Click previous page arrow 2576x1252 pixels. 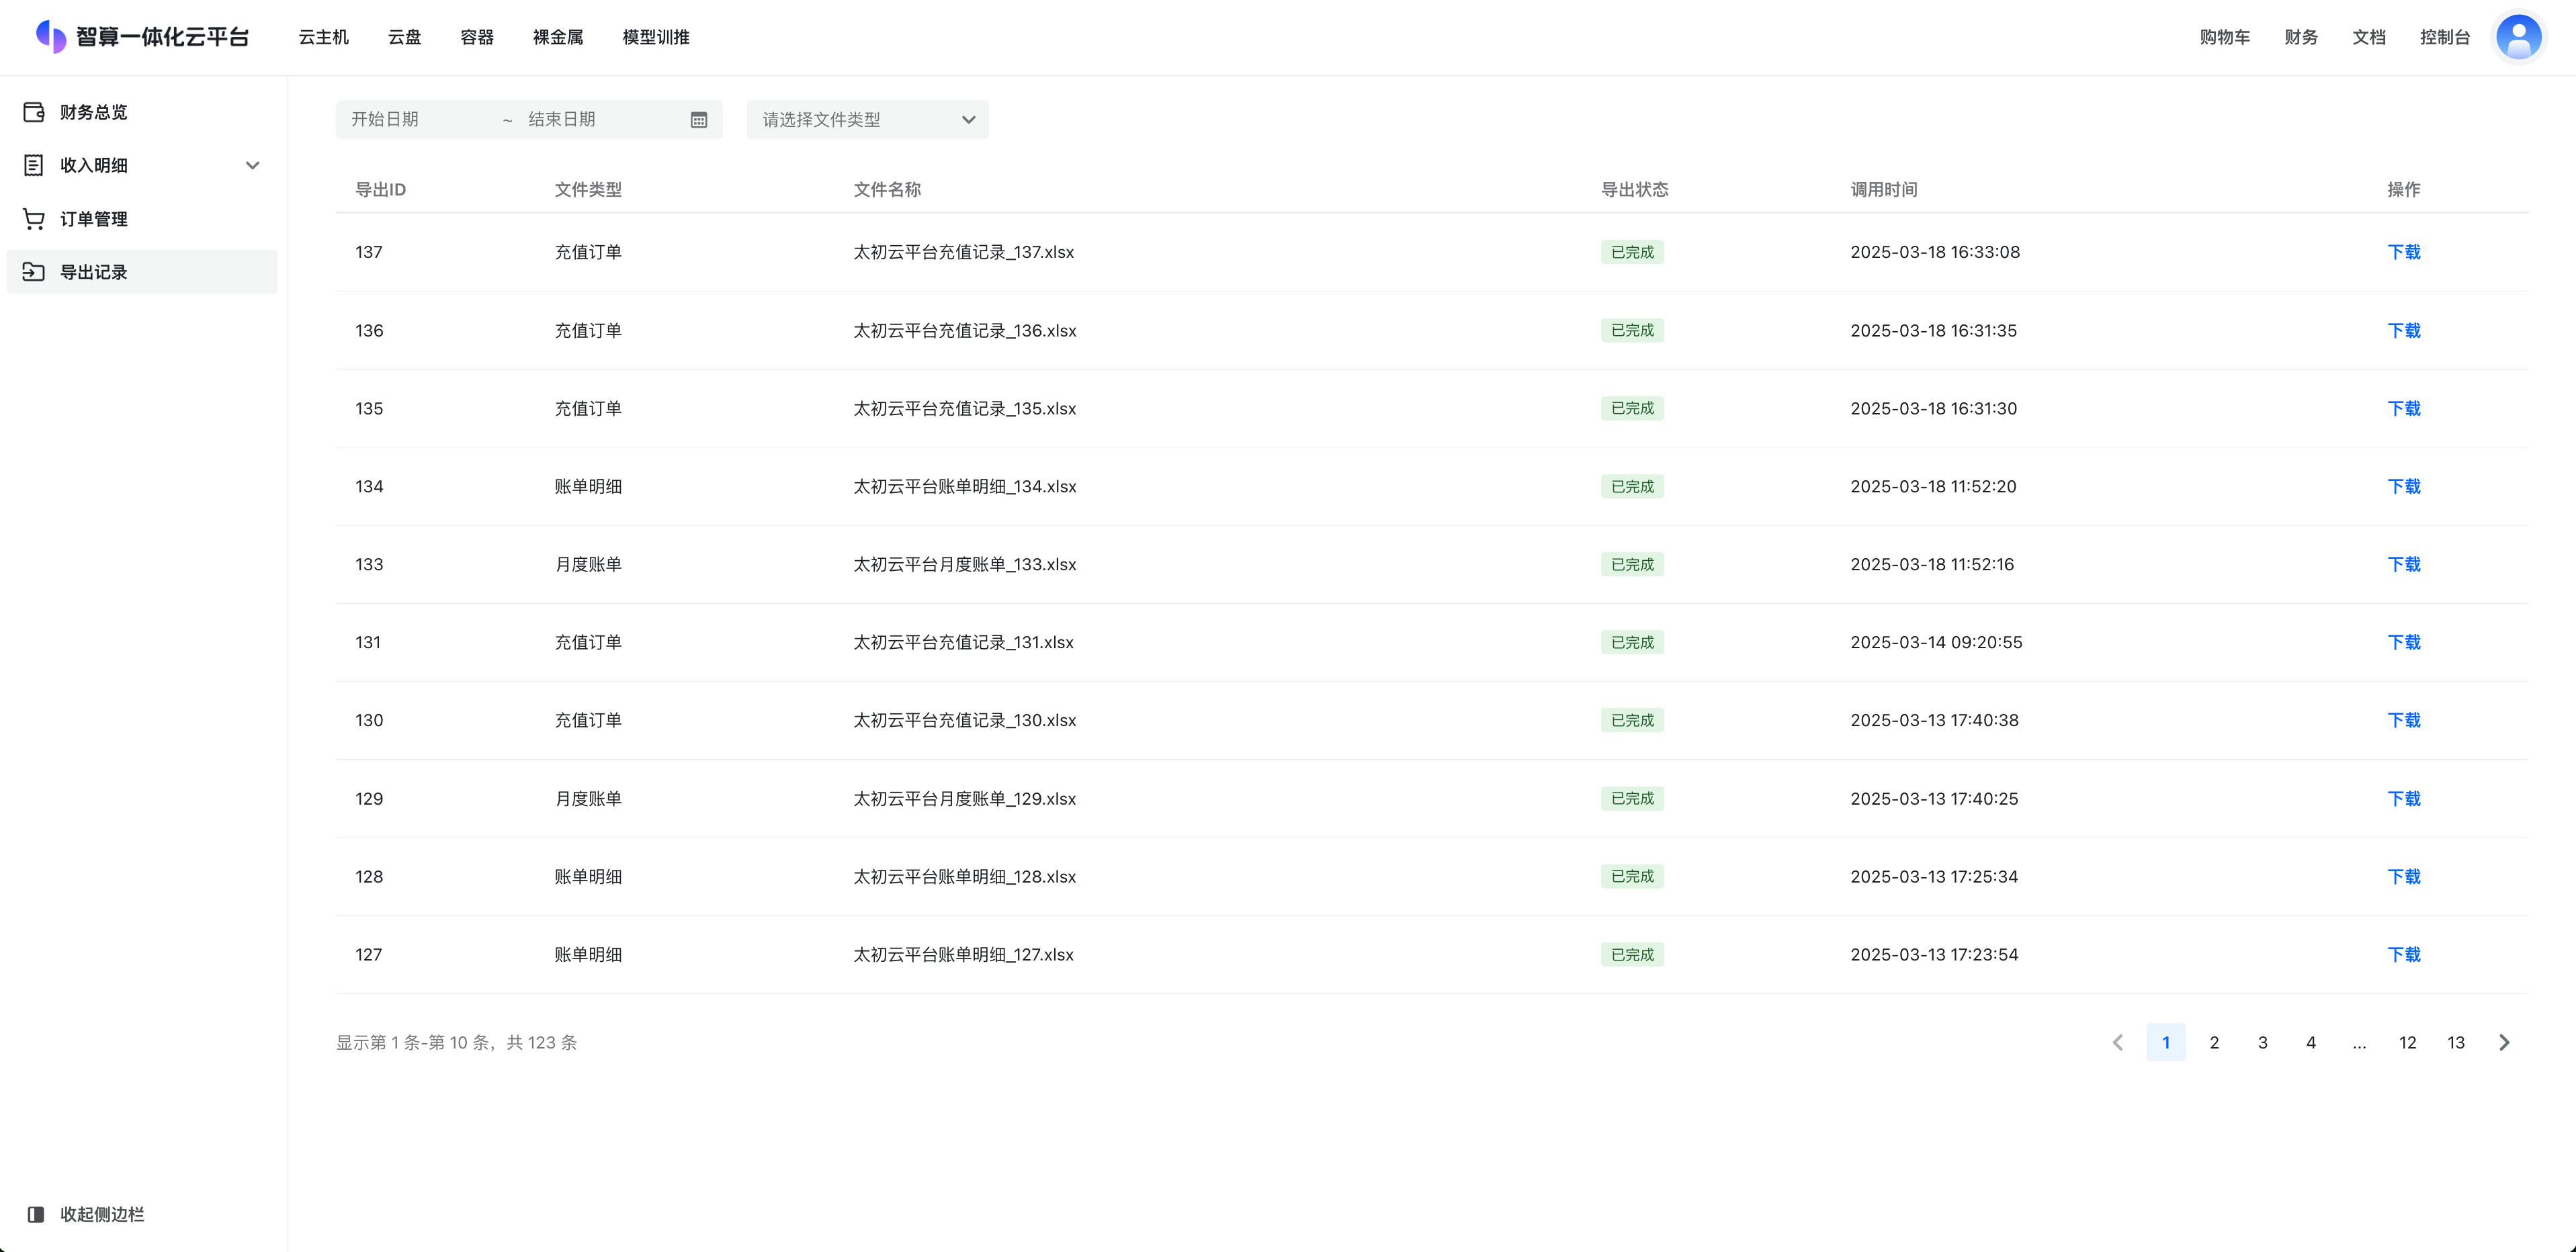coord(2117,1042)
